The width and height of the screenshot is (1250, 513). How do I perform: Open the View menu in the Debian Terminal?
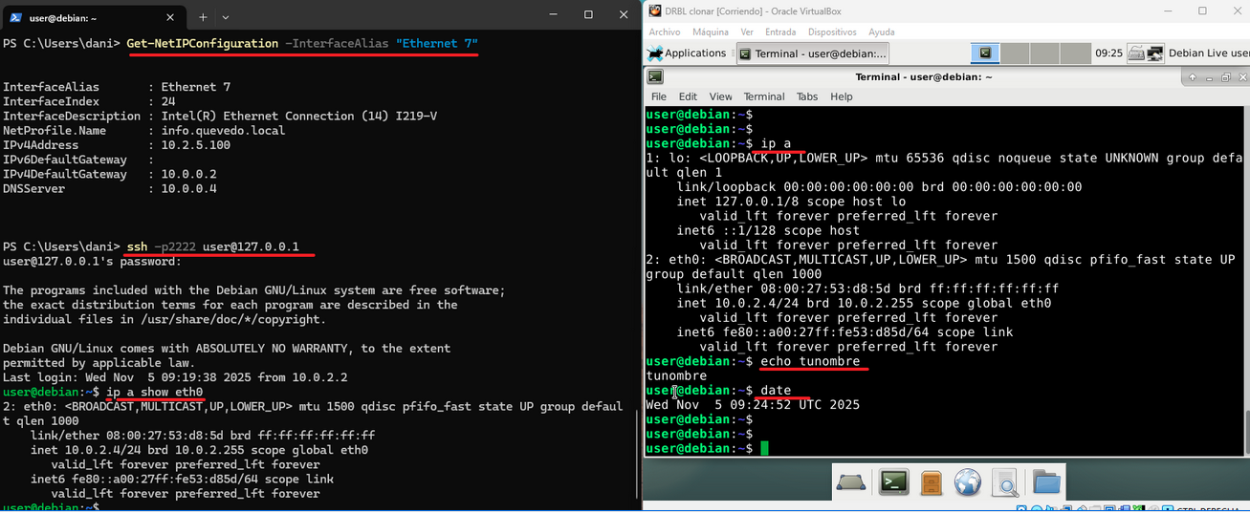(720, 96)
